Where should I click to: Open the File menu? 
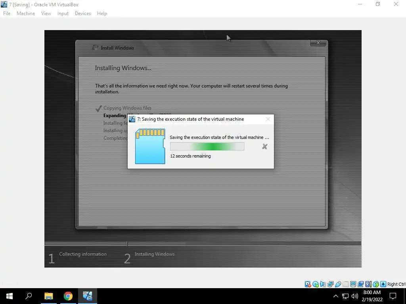[x=7, y=13]
